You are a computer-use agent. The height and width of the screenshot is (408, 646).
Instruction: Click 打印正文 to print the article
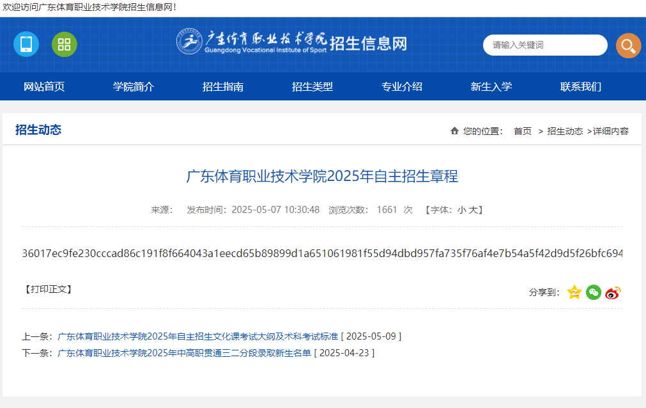[x=47, y=288]
